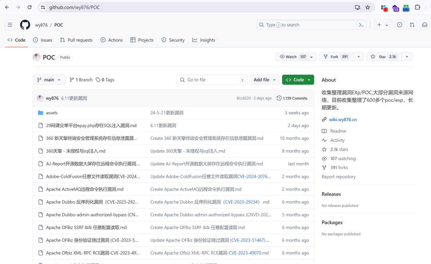Open Packages section heading
Image resolution: width=431 pixels, height=264 pixels.
pyautogui.click(x=332, y=222)
